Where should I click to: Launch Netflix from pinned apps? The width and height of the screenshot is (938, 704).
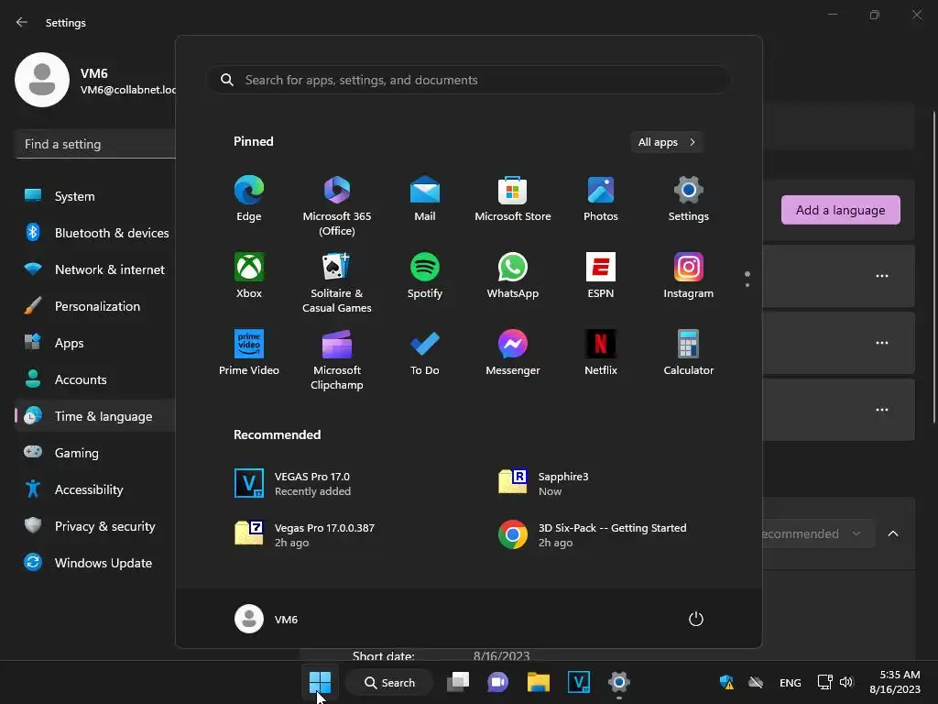click(x=601, y=353)
